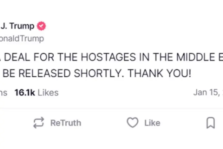Click the "Jan 15" post date
The width and height of the screenshot is (223, 149).
click(x=206, y=93)
